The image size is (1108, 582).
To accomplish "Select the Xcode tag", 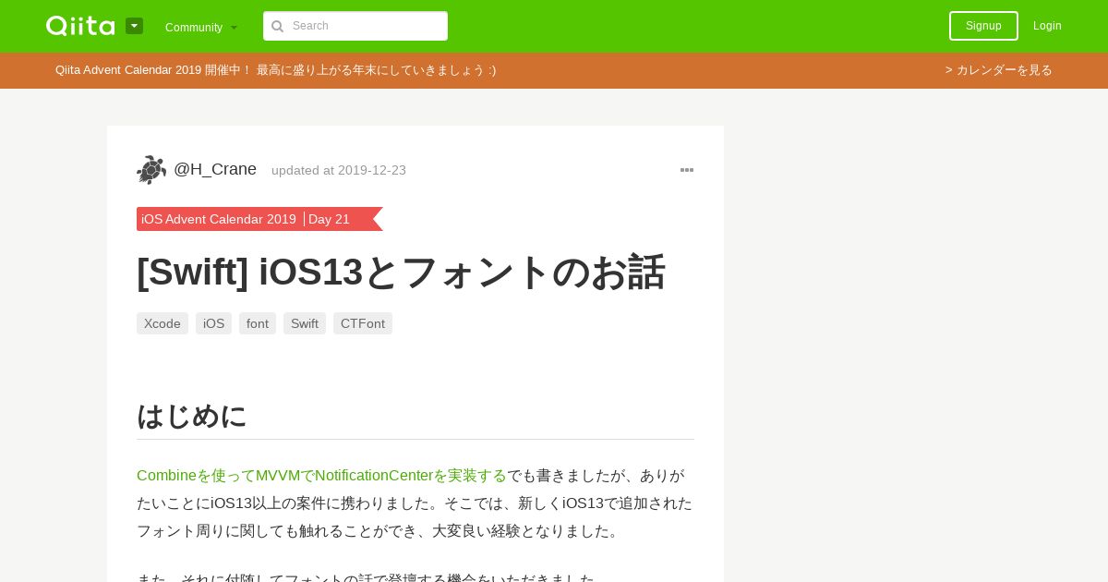I will 163,323.
